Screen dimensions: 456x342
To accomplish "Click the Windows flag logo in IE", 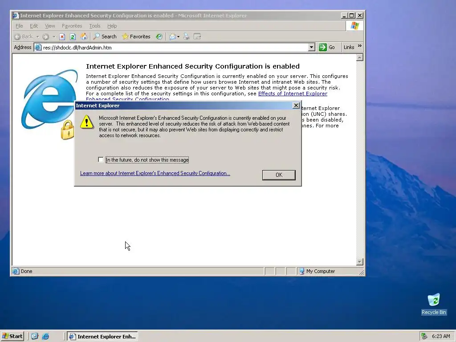I will pyautogui.click(x=354, y=26).
